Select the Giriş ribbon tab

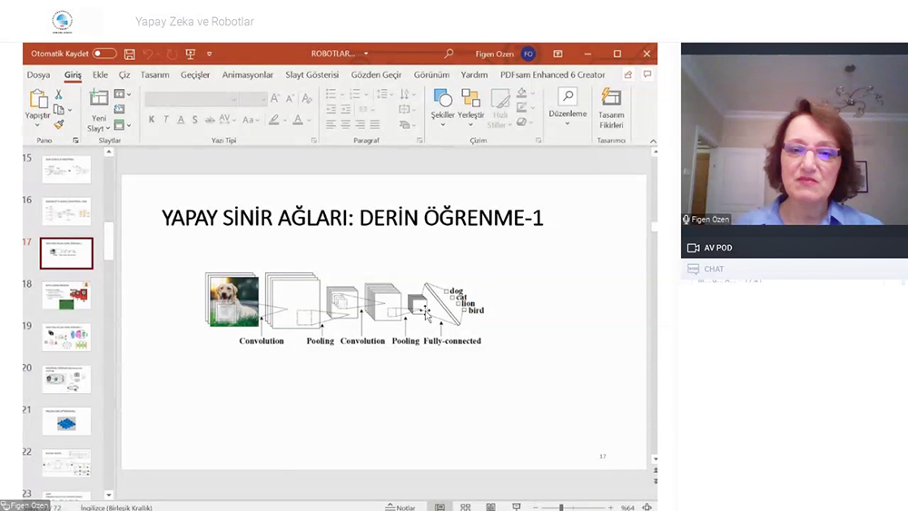click(73, 74)
